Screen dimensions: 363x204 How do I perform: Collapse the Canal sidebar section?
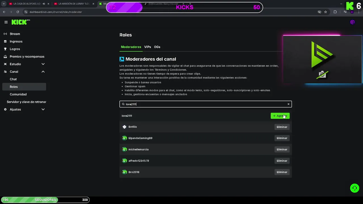coord(43,72)
